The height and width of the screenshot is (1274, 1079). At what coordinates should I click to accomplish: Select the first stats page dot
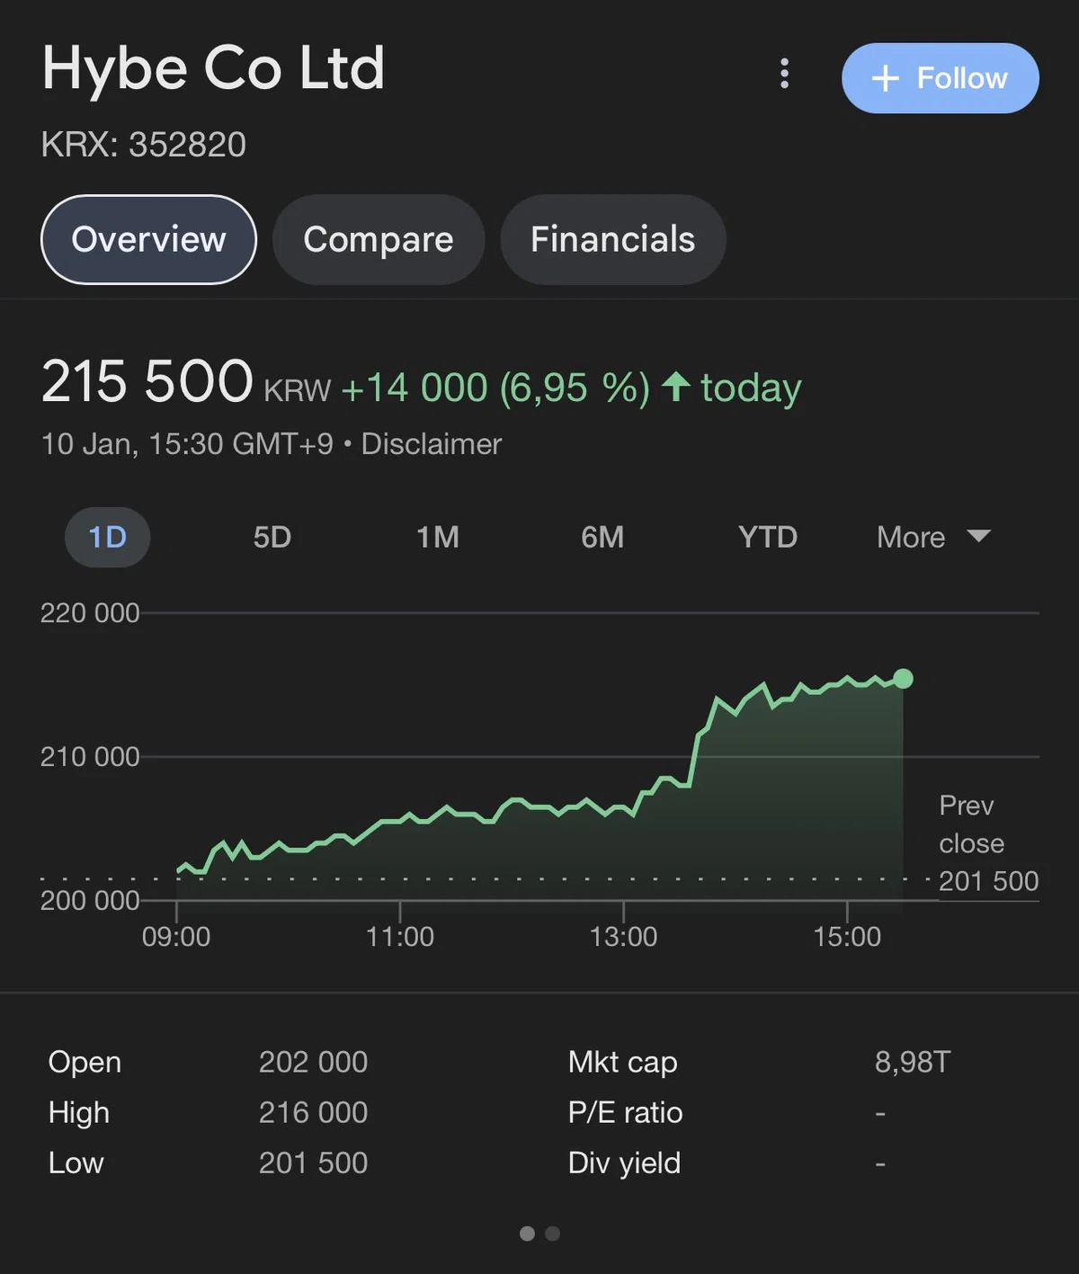click(527, 1234)
